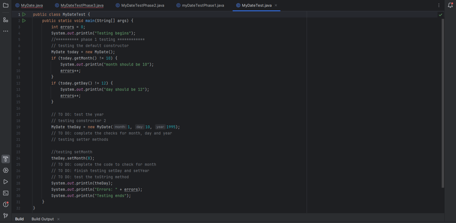Click the "// TO DO: test the year" comment
The image size is (456, 223).
[77, 114]
